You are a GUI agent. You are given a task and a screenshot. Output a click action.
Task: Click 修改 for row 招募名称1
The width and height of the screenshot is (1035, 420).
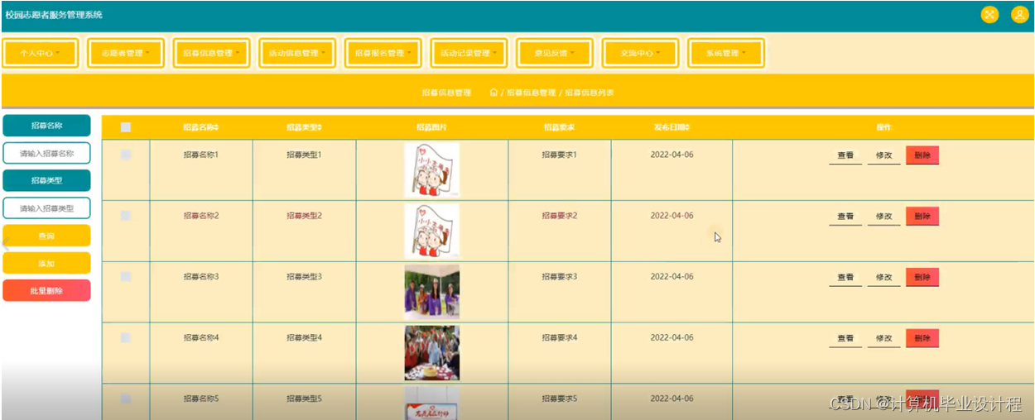click(884, 155)
